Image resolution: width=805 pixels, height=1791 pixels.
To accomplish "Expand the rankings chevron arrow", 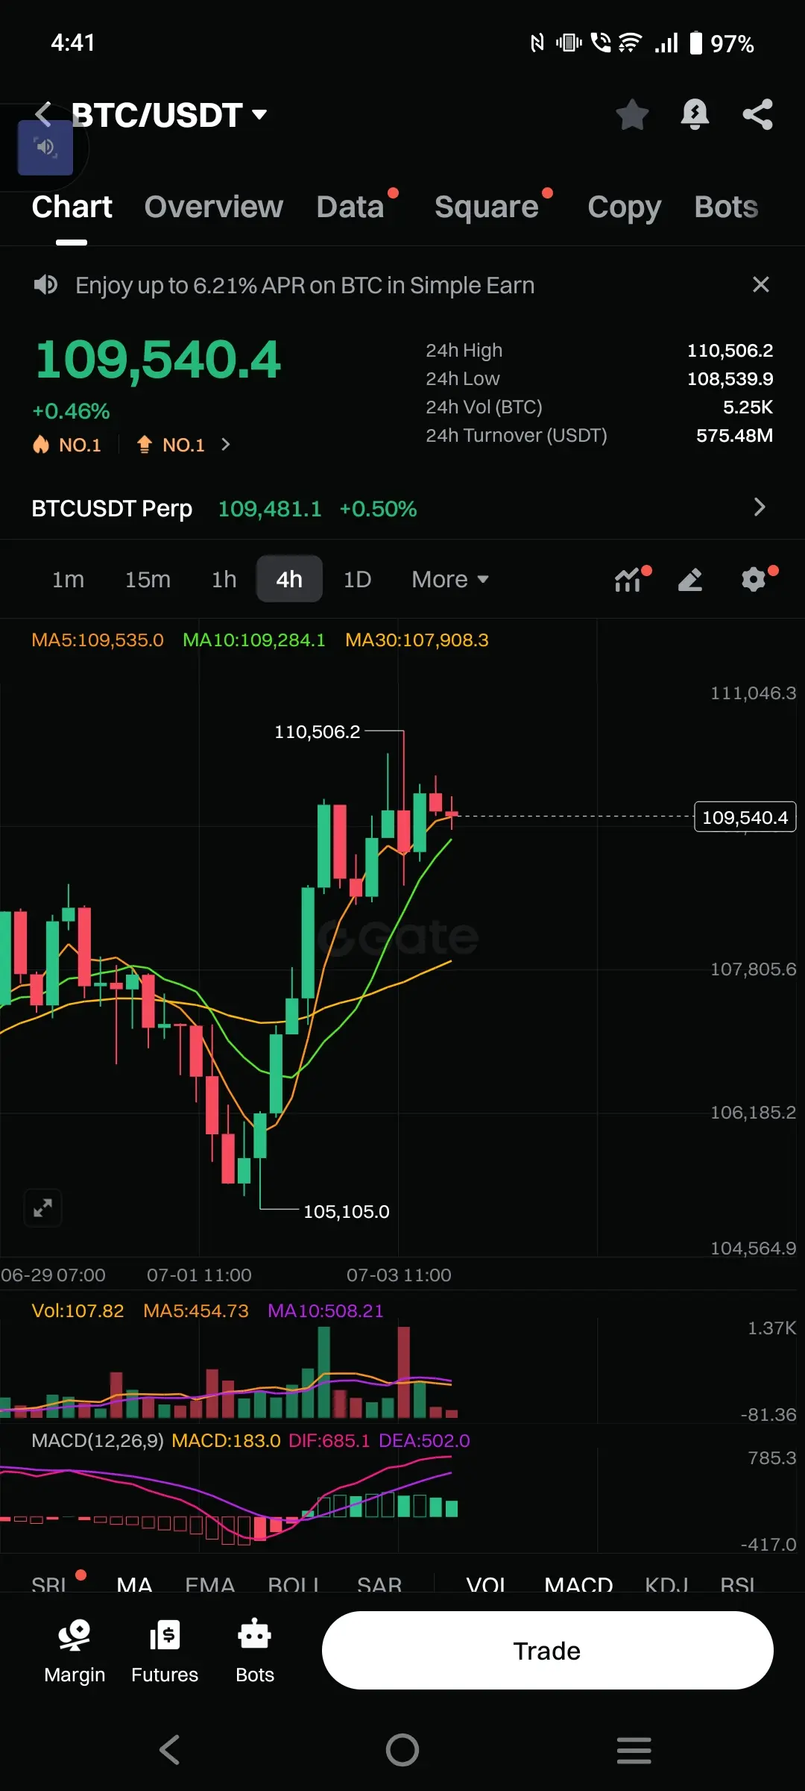I will tap(226, 445).
